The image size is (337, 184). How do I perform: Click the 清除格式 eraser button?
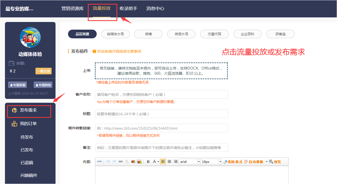point(233,162)
